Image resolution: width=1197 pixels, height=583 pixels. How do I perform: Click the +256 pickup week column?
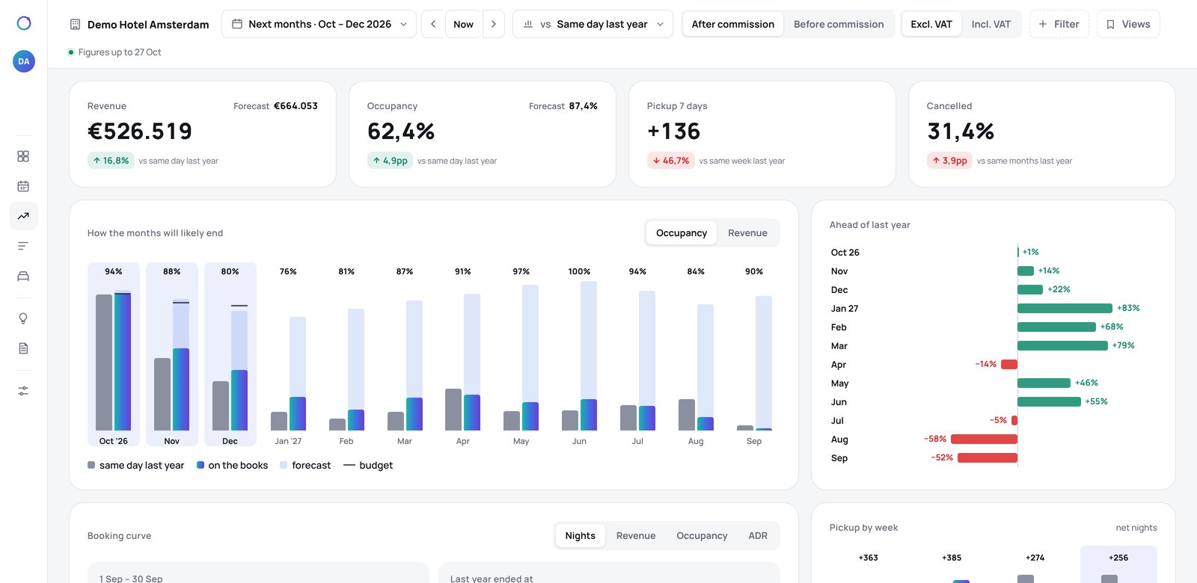click(x=1118, y=564)
